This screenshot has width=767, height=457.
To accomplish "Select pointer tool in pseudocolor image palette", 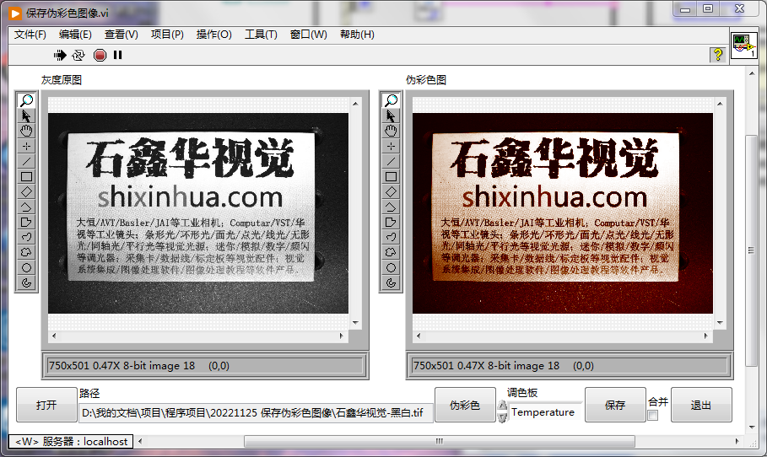I will (x=391, y=116).
